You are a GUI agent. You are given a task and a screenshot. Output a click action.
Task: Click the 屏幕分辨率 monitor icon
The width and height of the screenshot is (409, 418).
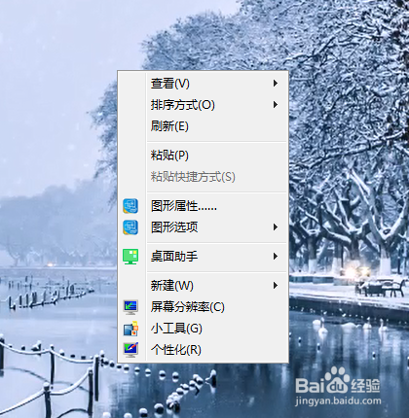pos(130,307)
